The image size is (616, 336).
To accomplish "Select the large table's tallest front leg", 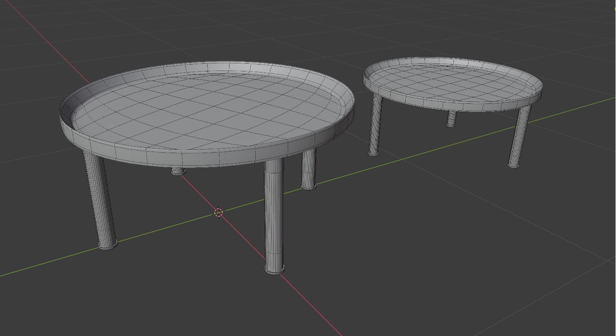I will point(274,216).
